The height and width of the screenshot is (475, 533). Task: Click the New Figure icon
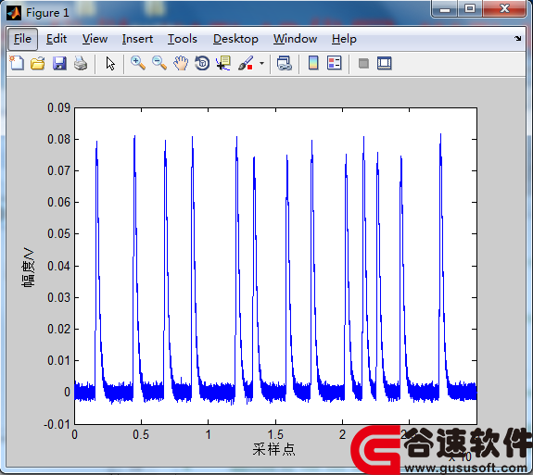[17, 63]
